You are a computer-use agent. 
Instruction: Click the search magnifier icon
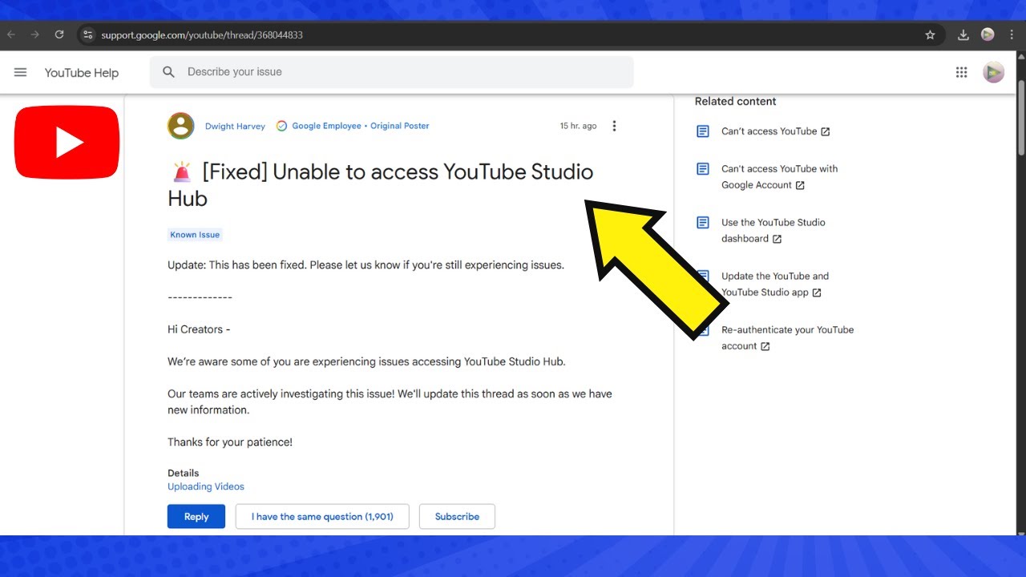pos(168,72)
